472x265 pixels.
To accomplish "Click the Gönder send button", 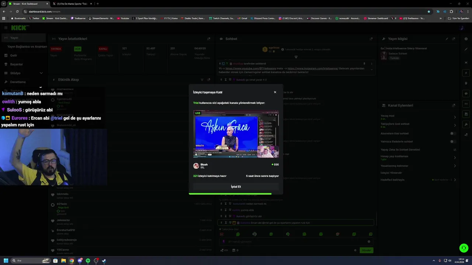I will pyautogui.click(x=366, y=250).
